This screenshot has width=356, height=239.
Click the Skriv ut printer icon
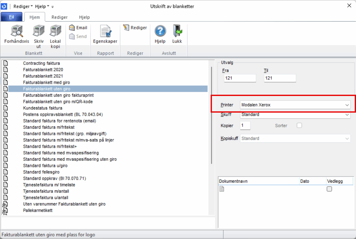coord(39,31)
